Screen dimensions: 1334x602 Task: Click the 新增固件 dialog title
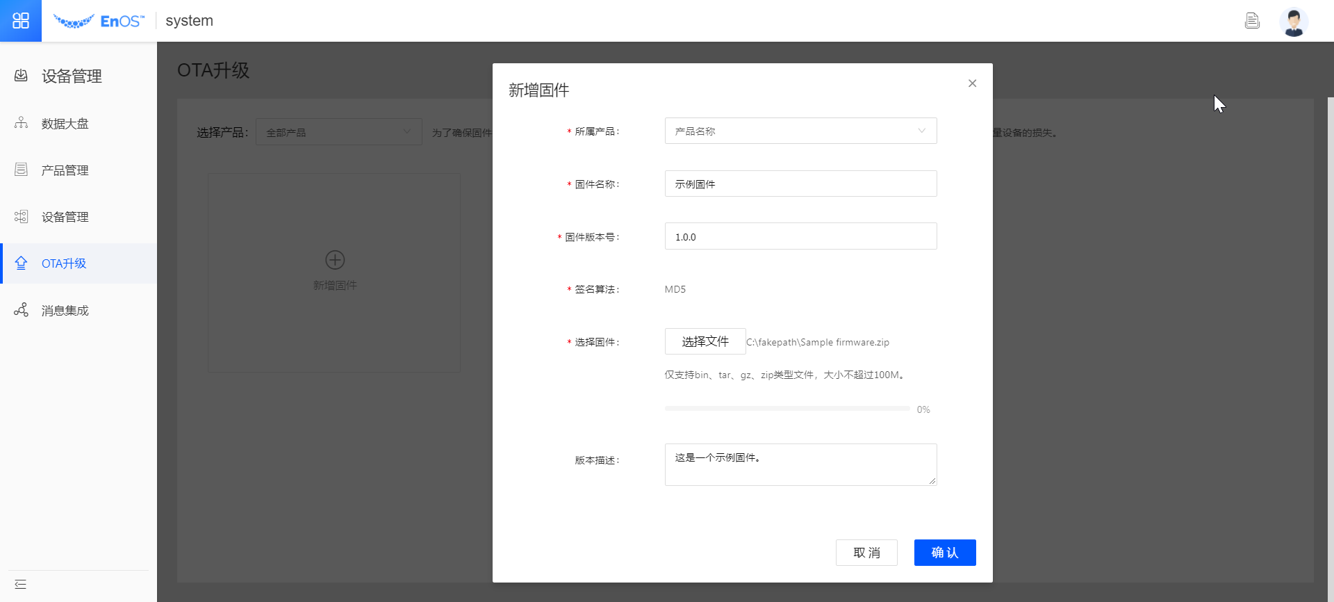pyautogui.click(x=538, y=90)
